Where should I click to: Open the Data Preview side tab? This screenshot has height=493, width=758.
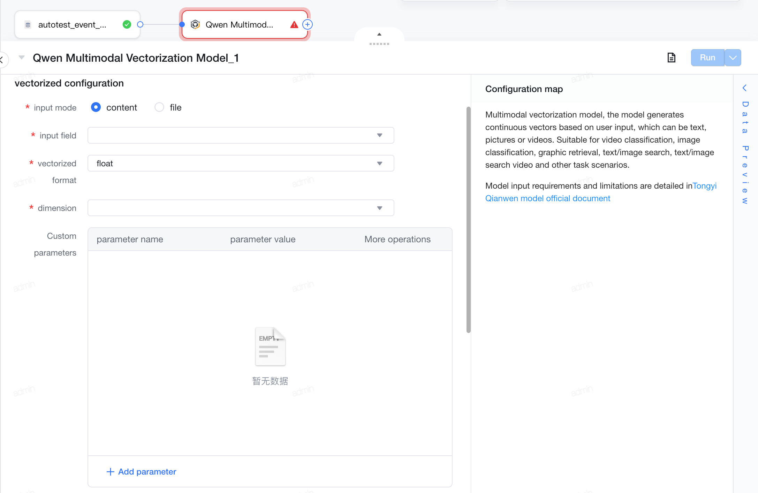pyautogui.click(x=745, y=153)
